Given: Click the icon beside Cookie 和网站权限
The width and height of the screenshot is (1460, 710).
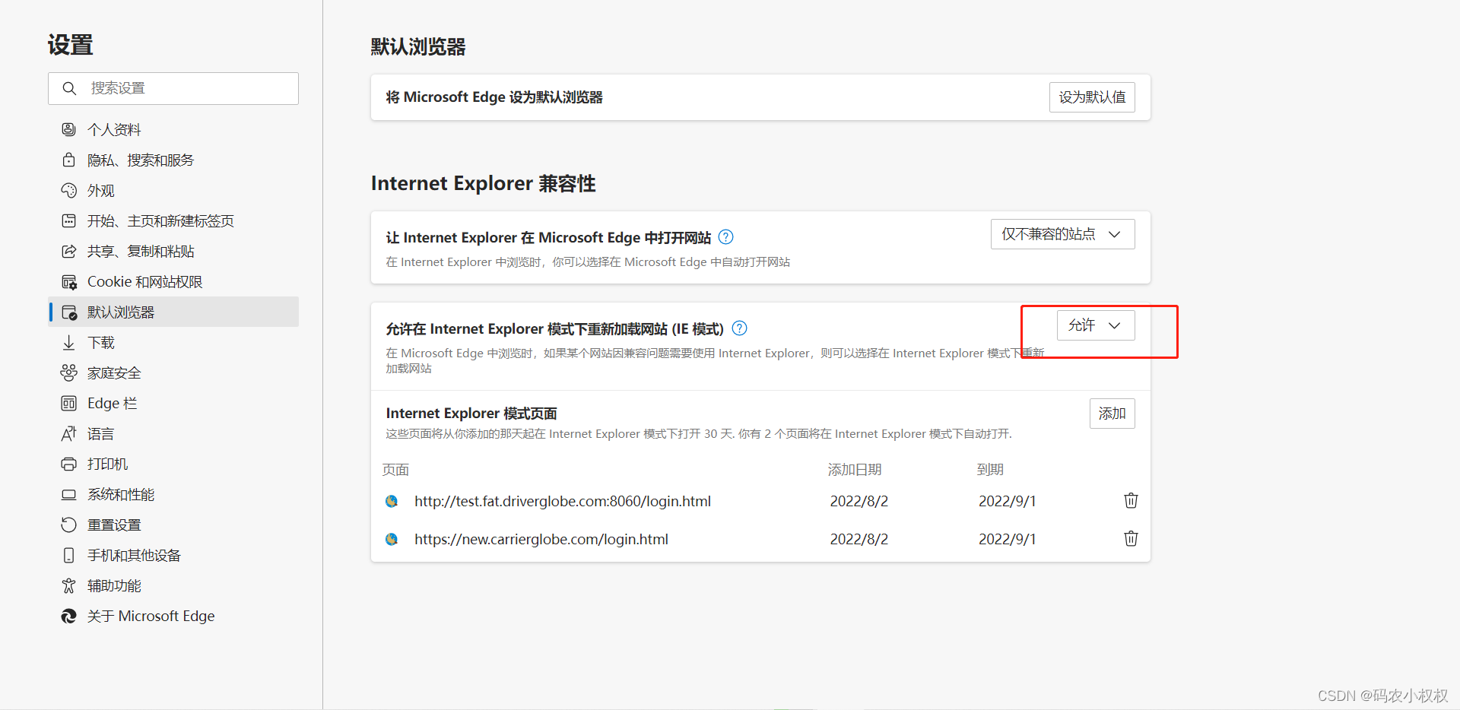Looking at the screenshot, I should pos(68,281).
